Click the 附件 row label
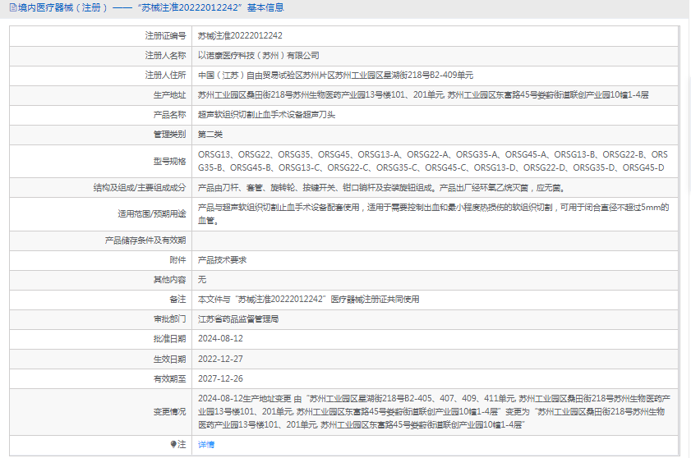 pos(177,260)
